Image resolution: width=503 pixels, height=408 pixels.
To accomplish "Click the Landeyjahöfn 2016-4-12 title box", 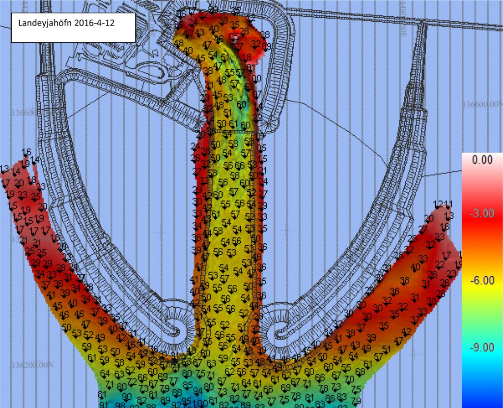I will [x=73, y=27].
